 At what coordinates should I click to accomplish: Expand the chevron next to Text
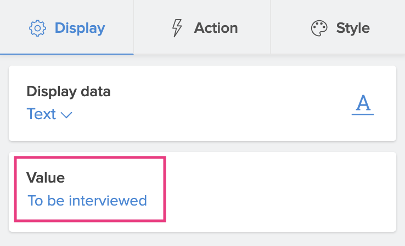coord(67,115)
